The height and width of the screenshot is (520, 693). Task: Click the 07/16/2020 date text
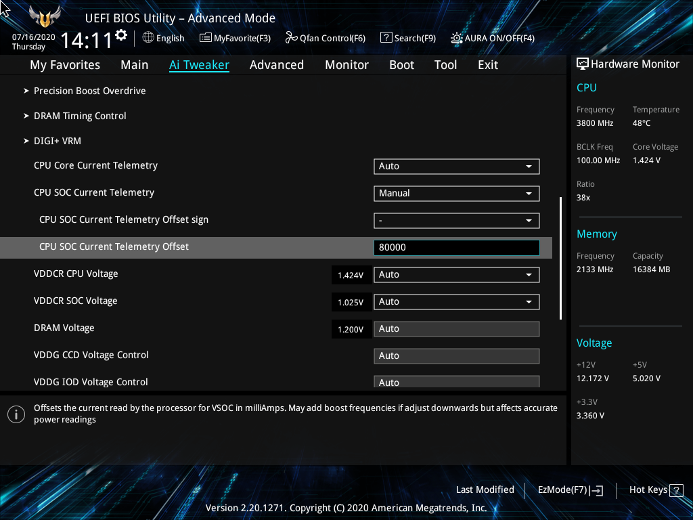pyautogui.click(x=34, y=37)
